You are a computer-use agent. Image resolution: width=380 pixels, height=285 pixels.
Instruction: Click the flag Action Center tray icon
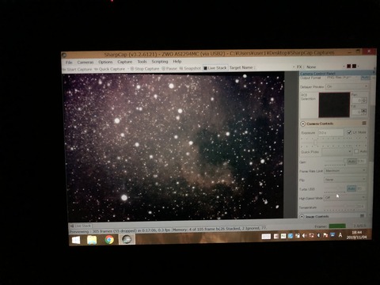click(x=325, y=235)
